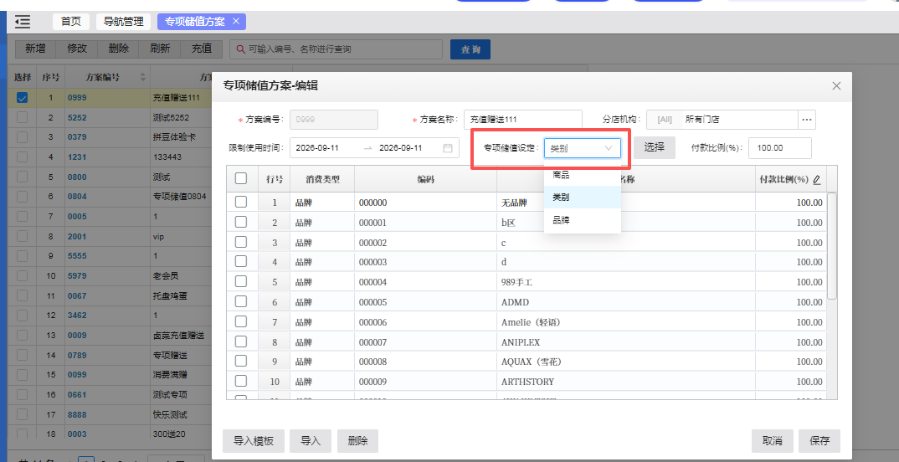Click the 导入模板 button
Screen dimensions: 899x462
click(254, 441)
